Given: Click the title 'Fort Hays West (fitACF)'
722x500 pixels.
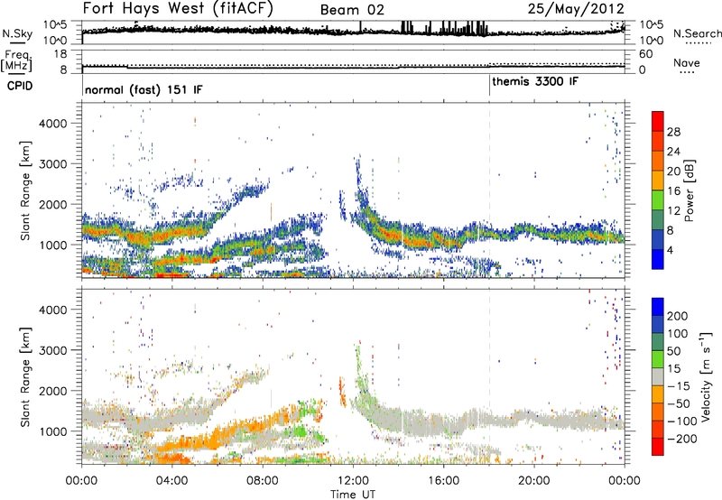Looking at the screenshot, I should [178, 8].
